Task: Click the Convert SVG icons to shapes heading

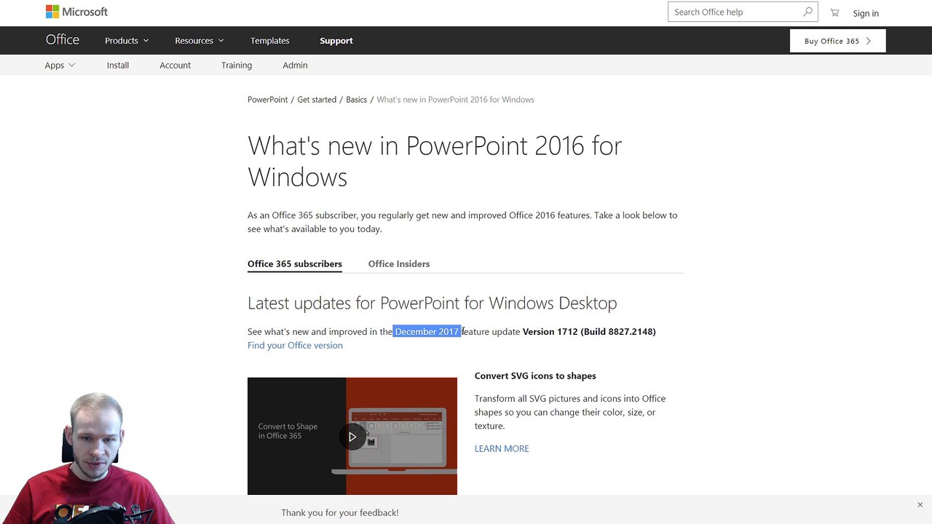Action: (535, 376)
